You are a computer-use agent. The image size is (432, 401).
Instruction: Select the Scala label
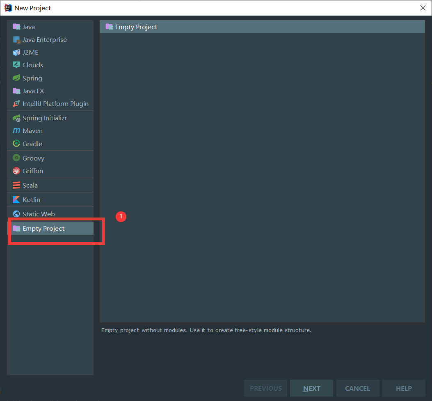point(30,185)
